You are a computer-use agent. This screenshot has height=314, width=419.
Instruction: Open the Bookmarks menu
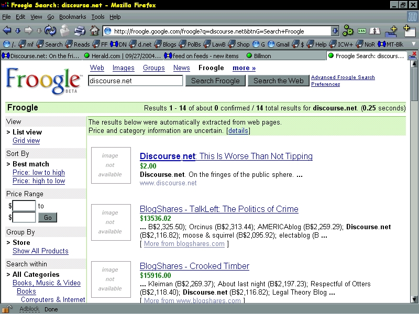(73, 17)
